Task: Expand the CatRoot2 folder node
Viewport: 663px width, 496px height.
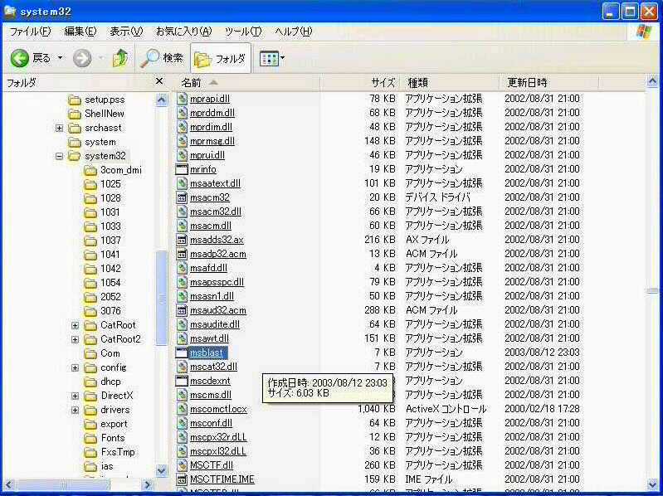Action: (75, 339)
